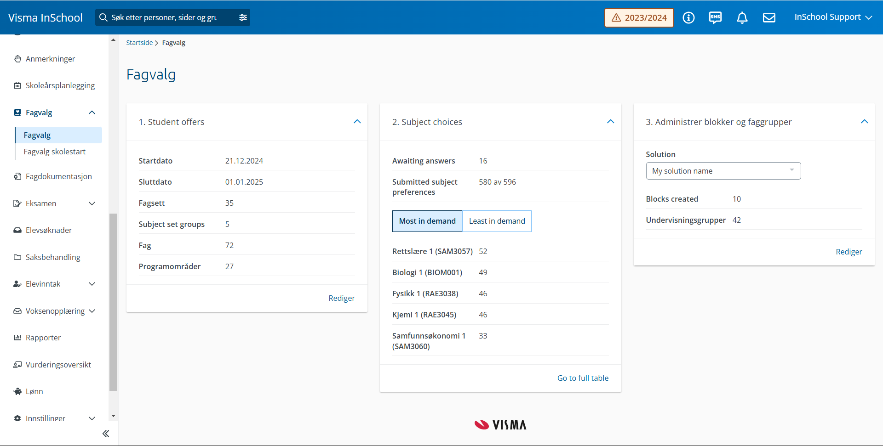Viewport: 883px width, 446px height.
Task: Click the 580 av 596 value
Action: pos(497,182)
